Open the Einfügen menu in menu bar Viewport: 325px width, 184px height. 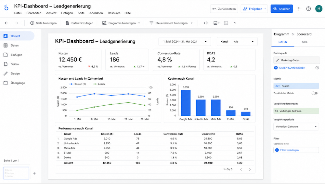click(x=67, y=13)
